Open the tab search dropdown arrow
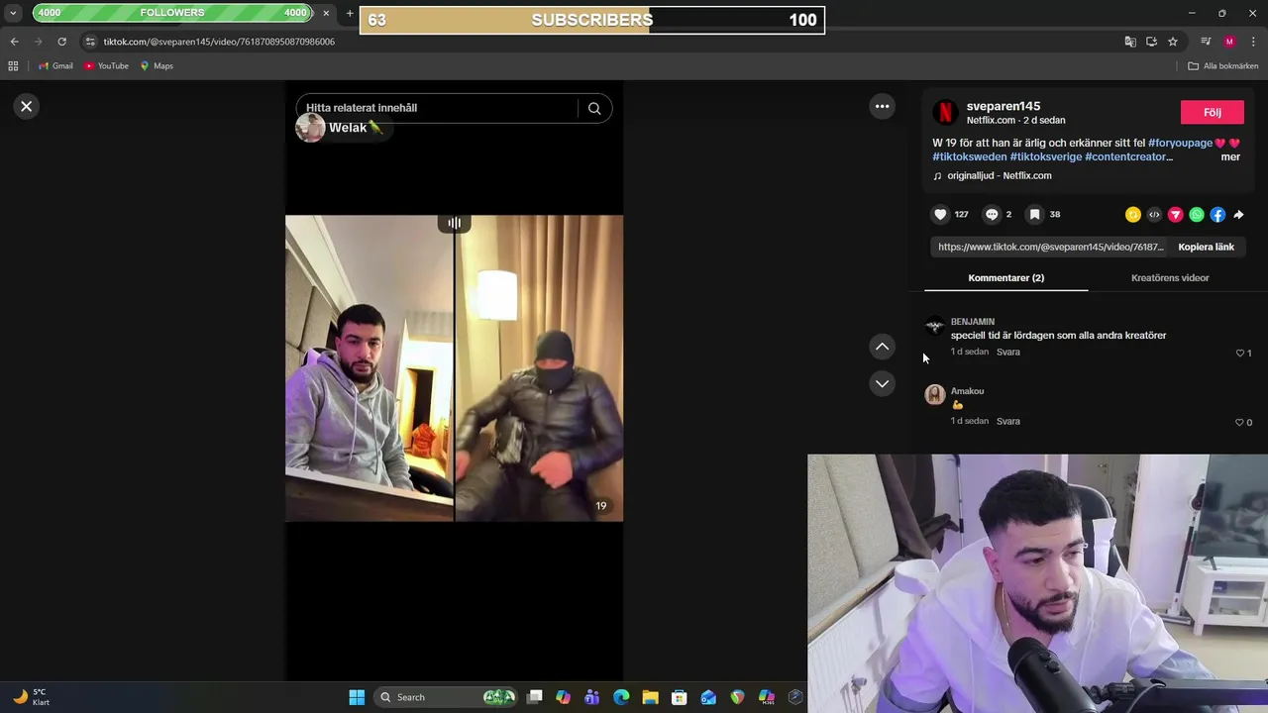The width and height of the screenshot is (1268, 713). [x=13, y=13]
